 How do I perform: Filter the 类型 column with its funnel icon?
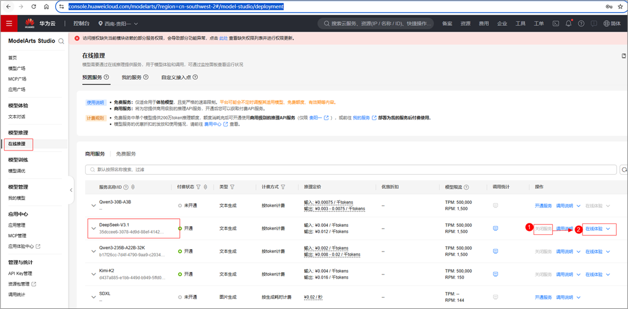click(x=232, y=187)
